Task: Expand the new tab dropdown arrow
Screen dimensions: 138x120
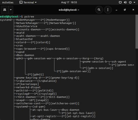Action: click(11, 10)
